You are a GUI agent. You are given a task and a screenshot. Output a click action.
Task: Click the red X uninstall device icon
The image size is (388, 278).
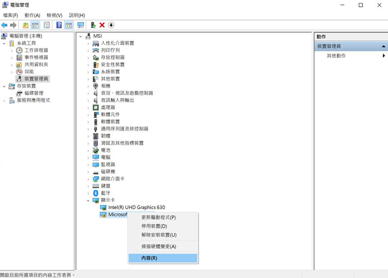click(102, 25)
